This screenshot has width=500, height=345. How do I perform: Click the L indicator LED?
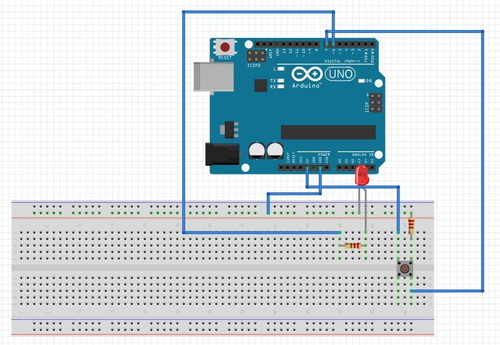click(x=281, y=69)
